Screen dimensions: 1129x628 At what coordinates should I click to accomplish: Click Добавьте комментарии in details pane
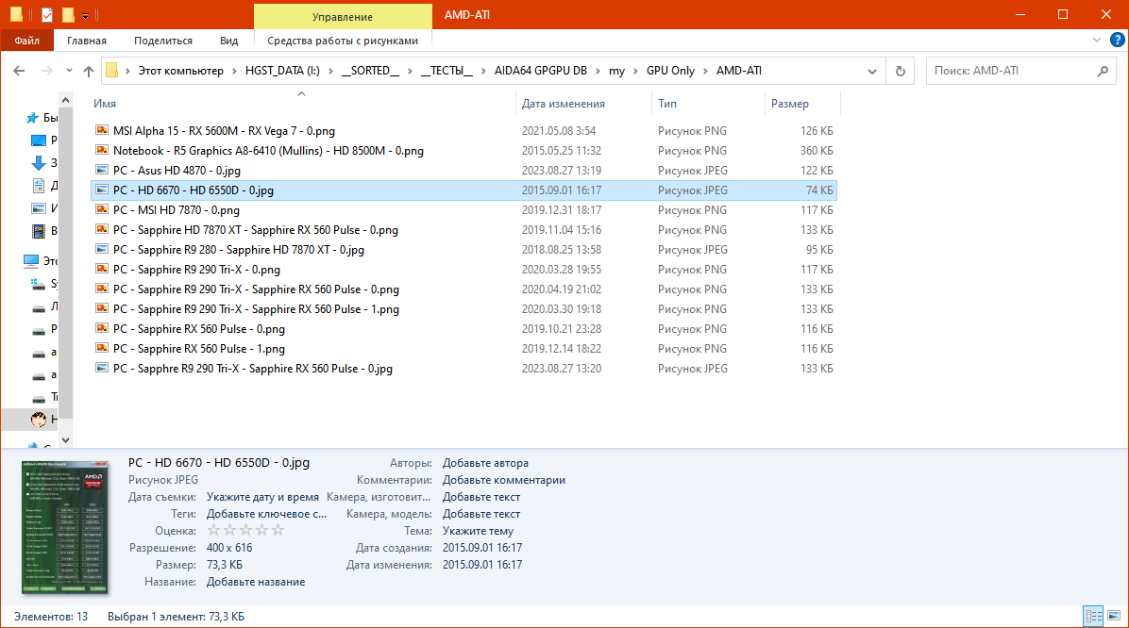[x=504, y=480]
